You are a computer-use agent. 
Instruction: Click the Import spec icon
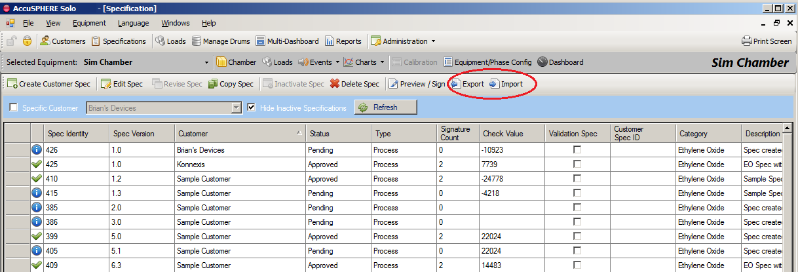(494, 84)
